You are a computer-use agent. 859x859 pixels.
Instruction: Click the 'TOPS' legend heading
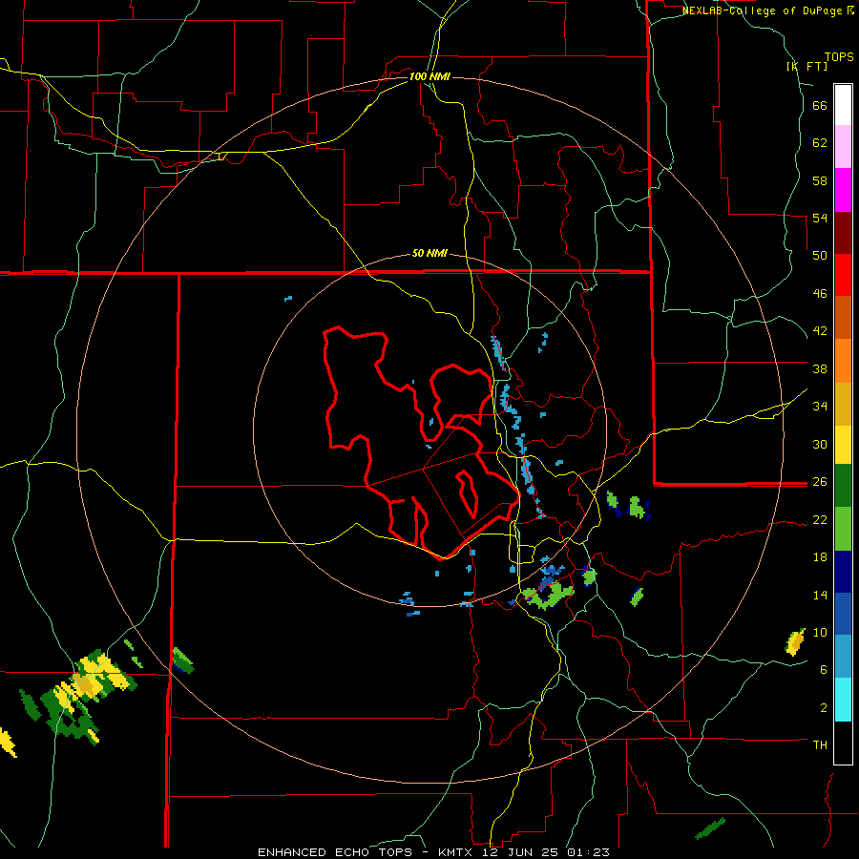point(839,57)
